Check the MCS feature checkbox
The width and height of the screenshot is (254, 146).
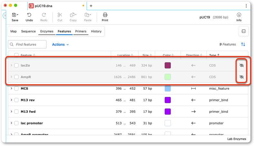16,88
